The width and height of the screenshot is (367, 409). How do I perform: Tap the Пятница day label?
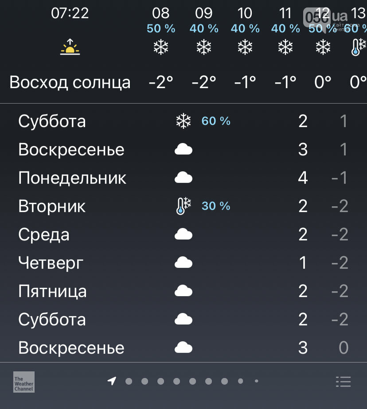(52, 291)
